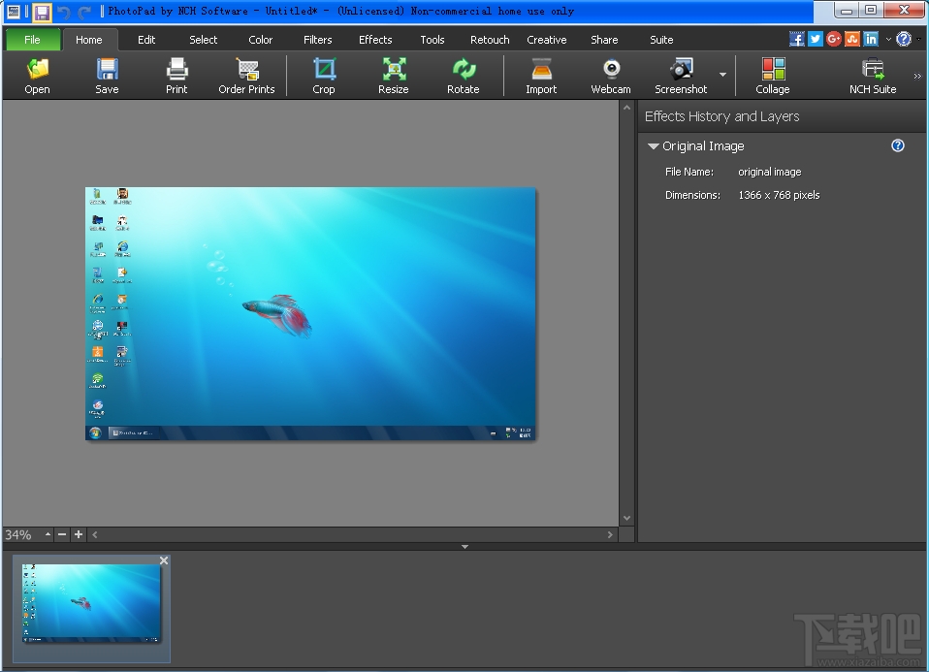Open the Collage maker
The image size is (929, 672).
(x=772, y=75)
